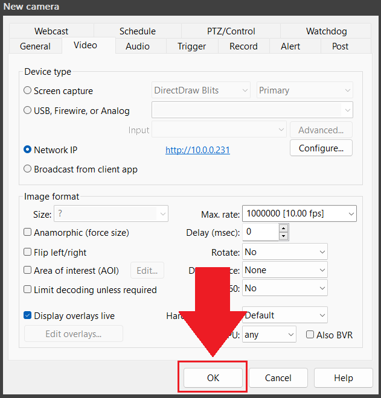Open the PTZ/Control tab
Image resolution: width=381 pixels, height=398 pixels.
click(231, 31)
